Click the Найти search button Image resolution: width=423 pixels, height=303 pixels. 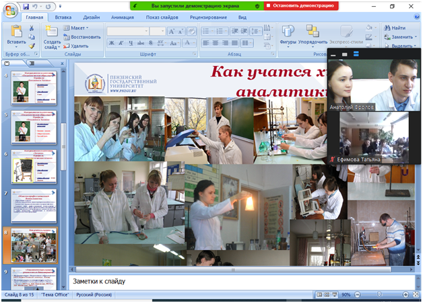[x=395, y=28]
